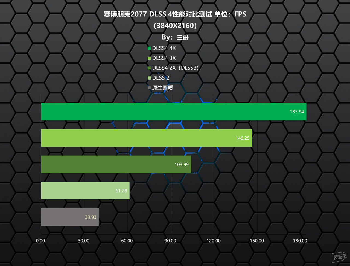Click the By：三哥 author line
This screenshot has height=266, width=350.
coord(175,37)
